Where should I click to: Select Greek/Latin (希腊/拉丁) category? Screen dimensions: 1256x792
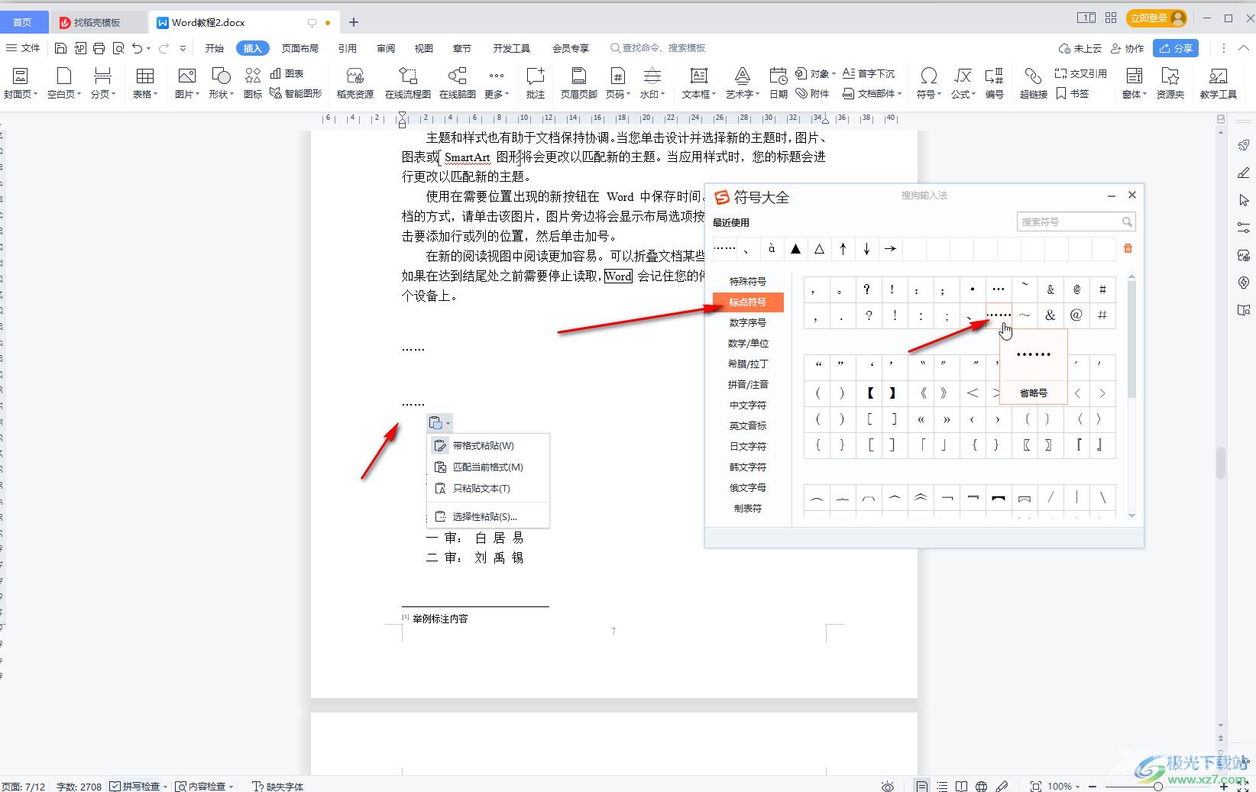(x=748, y=364)
